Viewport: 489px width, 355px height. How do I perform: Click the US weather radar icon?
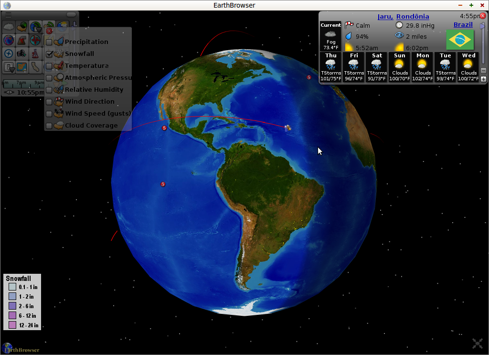(x=22, y=27)
